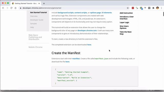Follow the background scripts link

(66, 13)
